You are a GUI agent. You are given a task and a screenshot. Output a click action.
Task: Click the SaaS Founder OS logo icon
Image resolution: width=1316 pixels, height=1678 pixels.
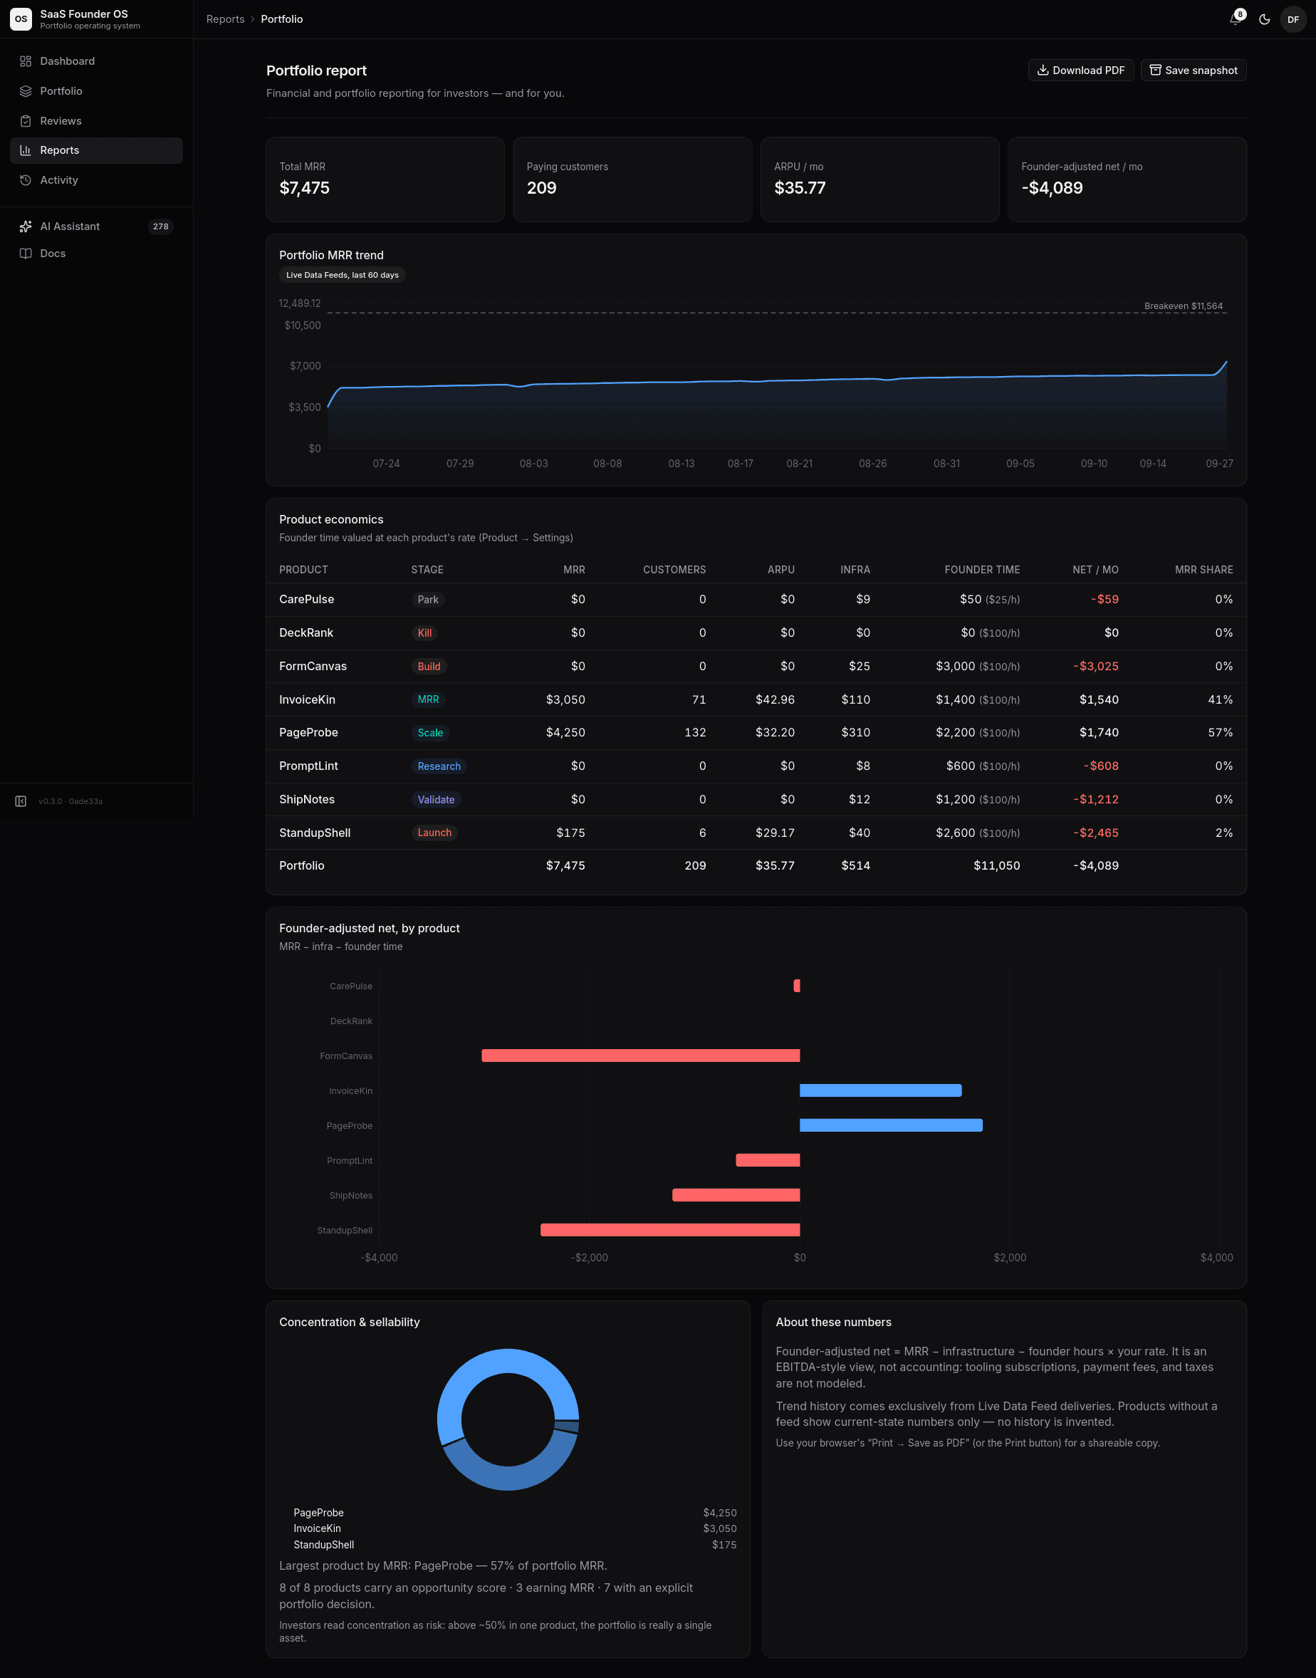click(21, 19)
